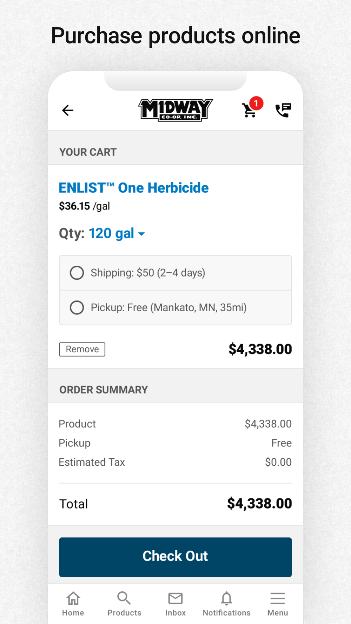Select the Shipping $50 radio option

[x=77, y=273]
